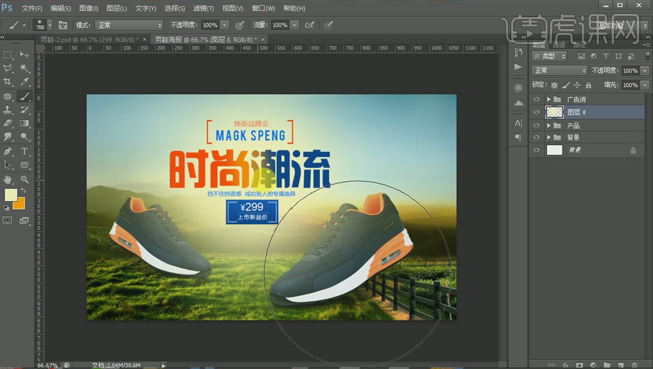This screenshot has height=369, width=653.
Task: Open layer filter 类型 dropdown
Action: coord(549,56)
